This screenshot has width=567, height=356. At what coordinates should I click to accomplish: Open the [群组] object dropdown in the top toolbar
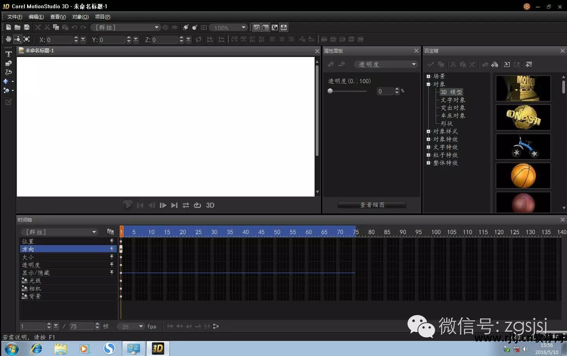125,28
